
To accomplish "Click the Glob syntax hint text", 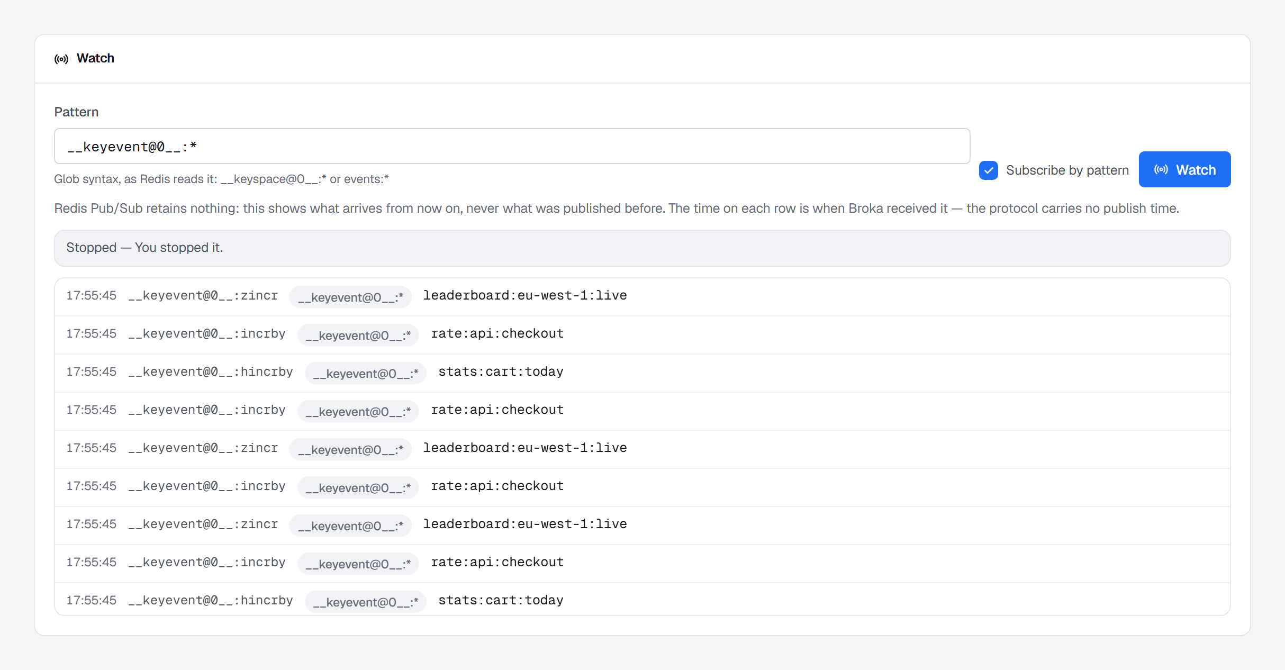I will pos(221,179).
